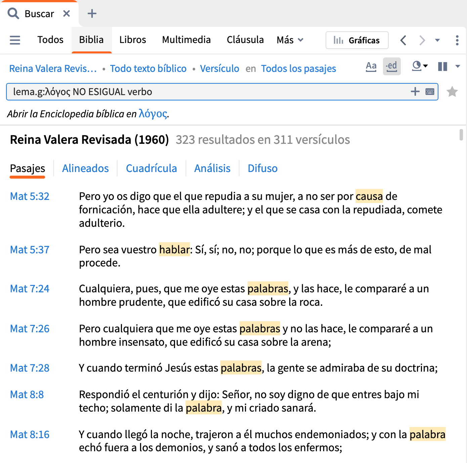This screenshot has width=467, height=463.
Task: Open the Mat 5:37 reference
Action: 30,250
